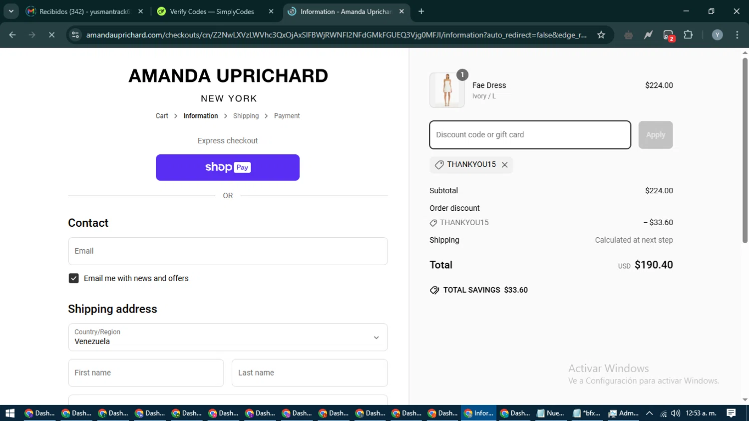
Task: Click the dimmed robot extension icon
Action: point(628,35)
